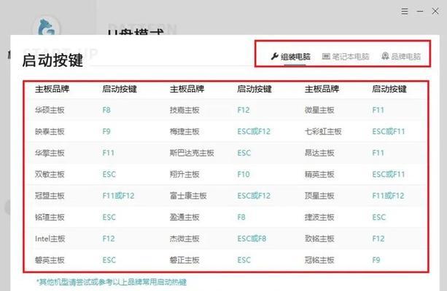Click the F11 key next to 微星主板
Image resolution: width=447 pixels, height=291 pixels.
[x=378, y=110]
